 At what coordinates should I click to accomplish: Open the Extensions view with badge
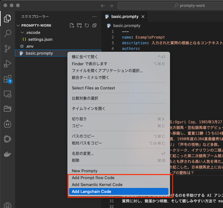[8, 79]
